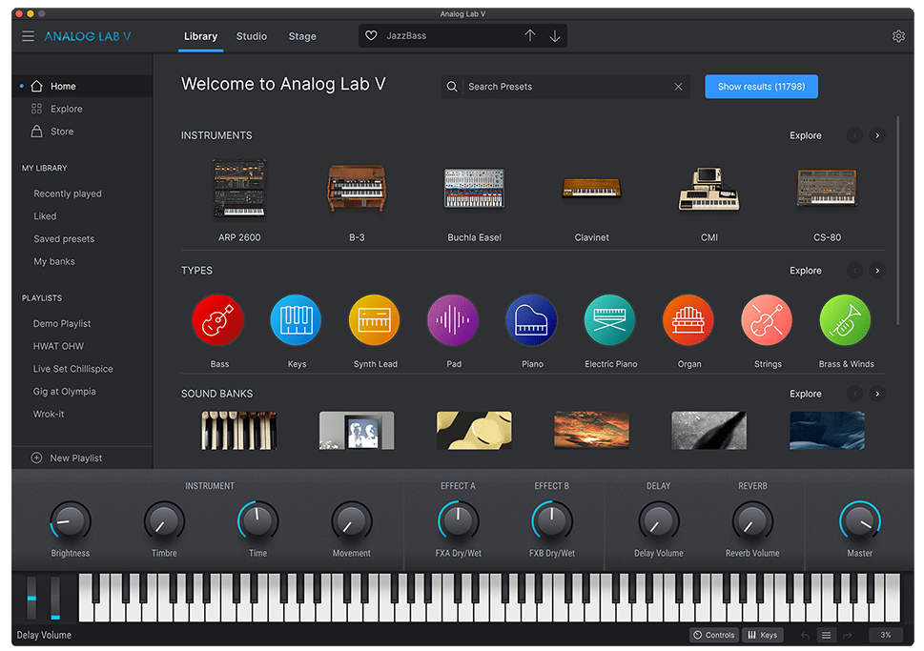Pick the Organ type icon
Viewport: 924px width, 651px height.
tap(688, 320)
